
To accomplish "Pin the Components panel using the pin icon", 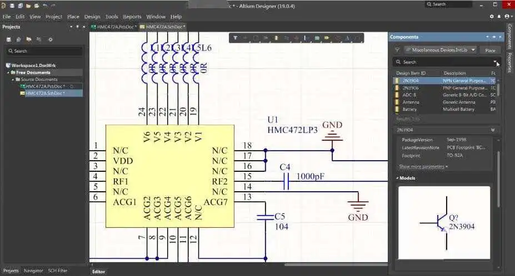I will coord(494,37).
